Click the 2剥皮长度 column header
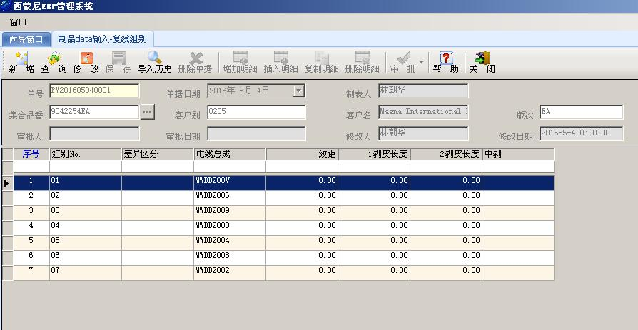Screen dimensions: 638x330 point(446,155)
